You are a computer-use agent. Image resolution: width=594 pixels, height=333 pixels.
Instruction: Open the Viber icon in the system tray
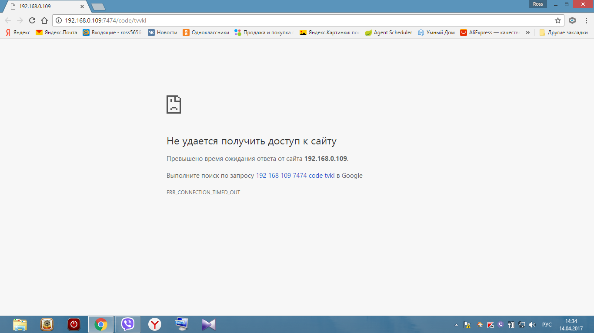(x=501, y=325)
